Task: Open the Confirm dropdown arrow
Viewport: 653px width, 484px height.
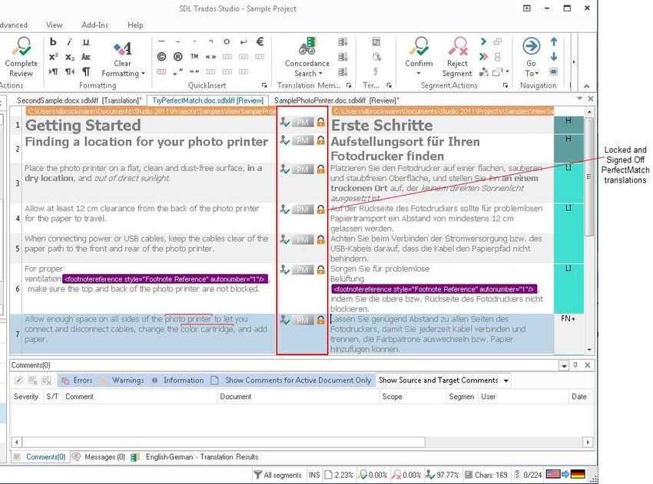Action: pyautogui.click(x=419, y=74)
